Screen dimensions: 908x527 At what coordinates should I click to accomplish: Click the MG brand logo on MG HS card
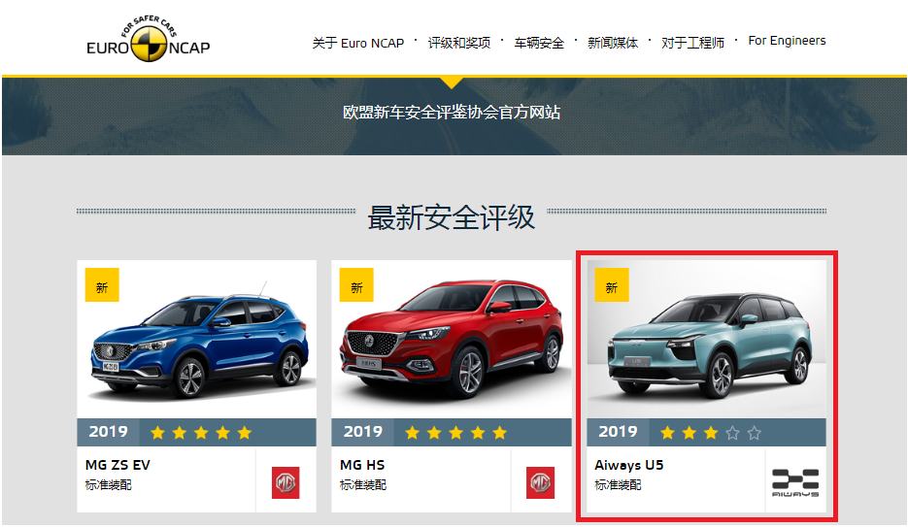[x=540, y=482]
